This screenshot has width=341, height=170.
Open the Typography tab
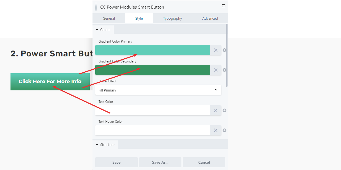coord(172,18)
